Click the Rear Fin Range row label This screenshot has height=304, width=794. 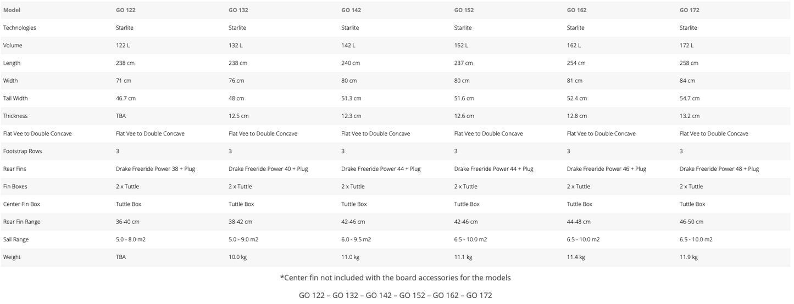click(x=22, y=222)
